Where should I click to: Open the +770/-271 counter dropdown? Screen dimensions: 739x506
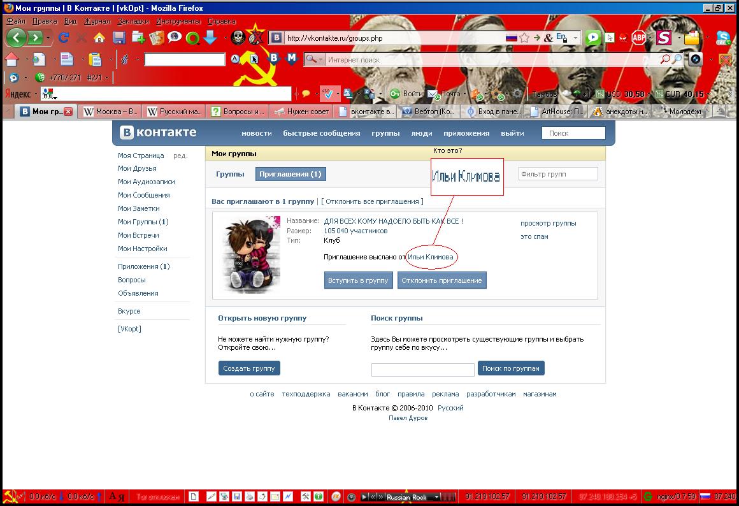click(x=107, y=77)
